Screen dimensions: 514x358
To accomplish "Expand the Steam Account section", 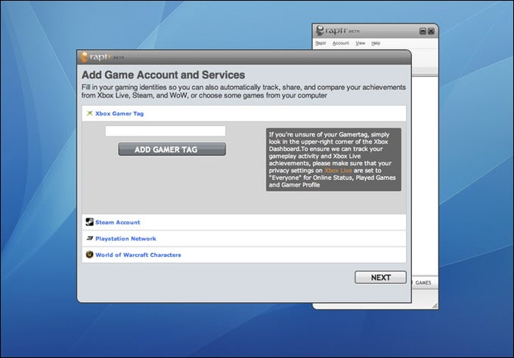I will coord(244,222).
